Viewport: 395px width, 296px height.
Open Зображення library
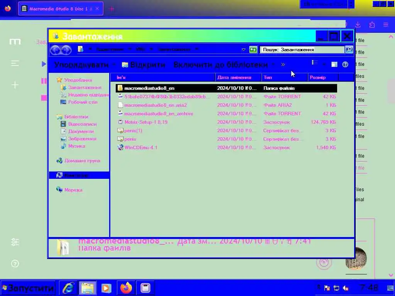tap(79, 139)
